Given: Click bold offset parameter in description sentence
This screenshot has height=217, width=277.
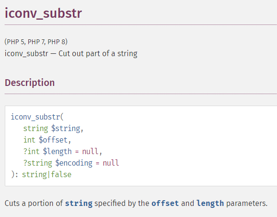Looking at the screenshot, I should 165,204.
